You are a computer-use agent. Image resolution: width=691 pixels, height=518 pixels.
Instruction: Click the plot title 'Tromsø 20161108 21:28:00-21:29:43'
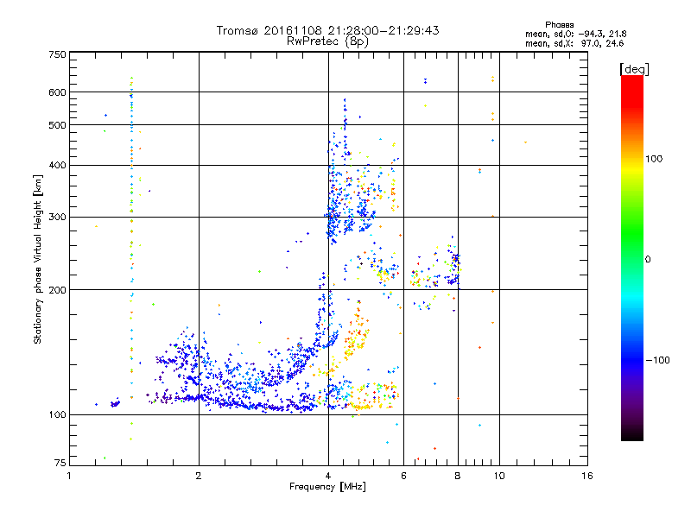coord(327,30)
